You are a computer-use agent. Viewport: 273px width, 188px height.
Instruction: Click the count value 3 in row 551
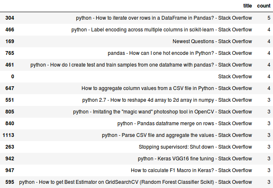click(x=269, y=100)
